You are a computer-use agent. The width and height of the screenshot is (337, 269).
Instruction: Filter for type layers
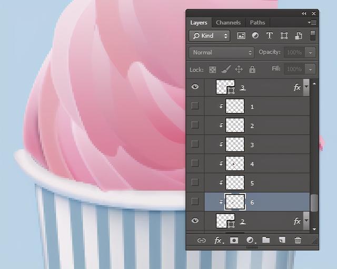click(x=270, y=35)
